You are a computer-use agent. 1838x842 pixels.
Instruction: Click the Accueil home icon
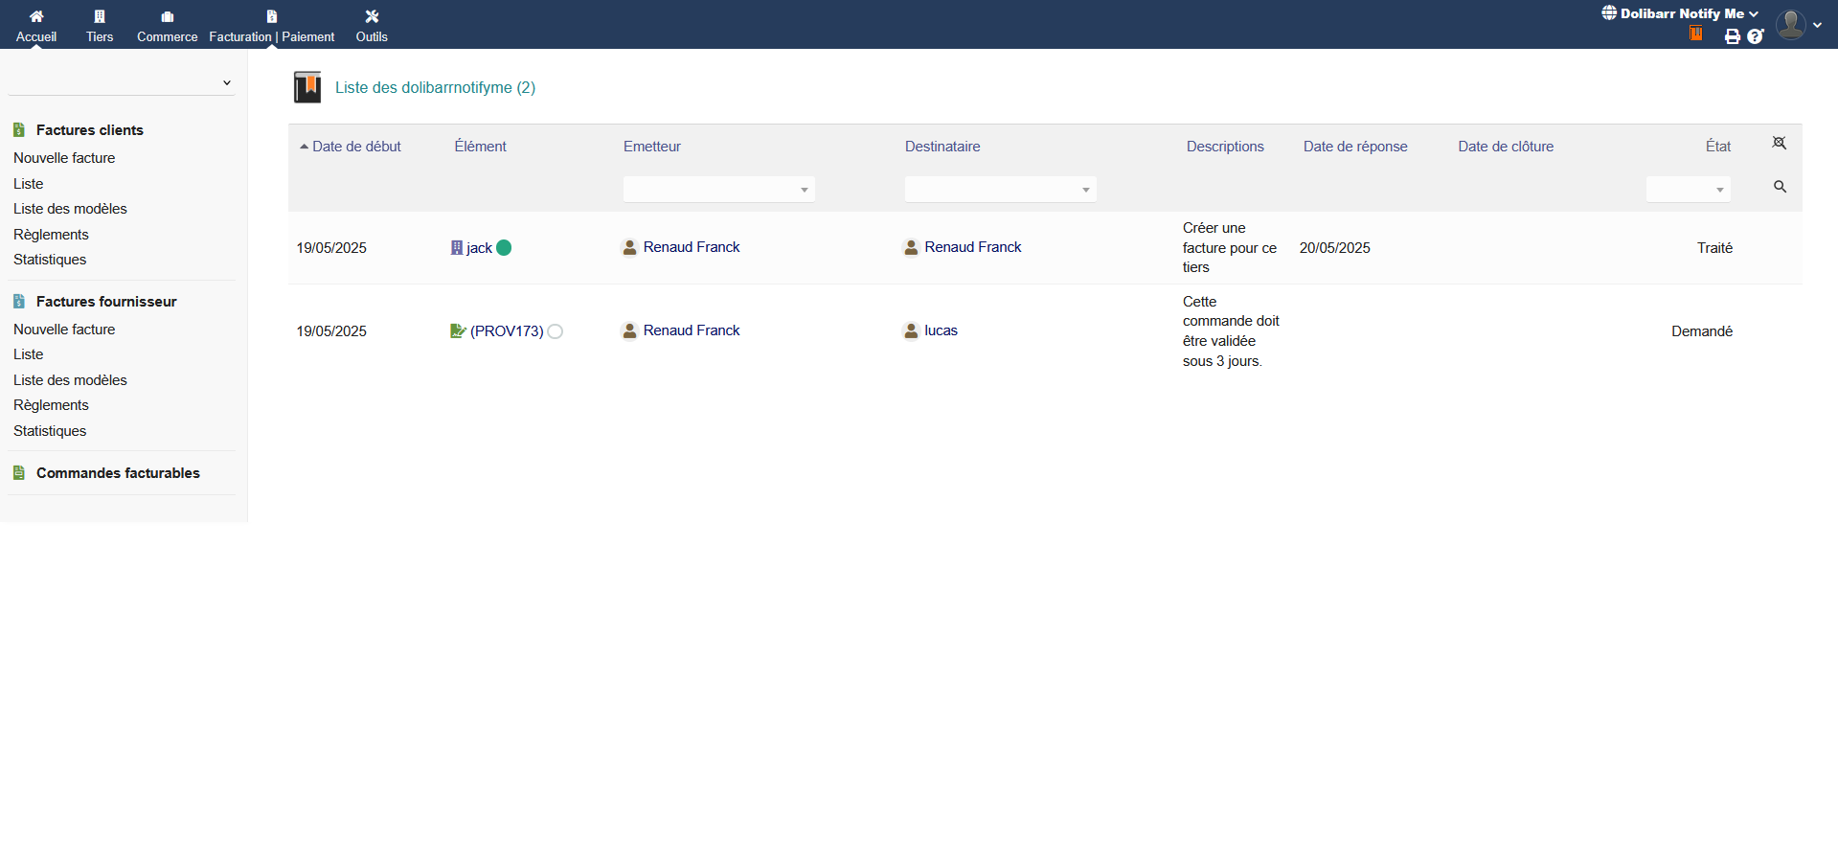coord(36,16)
